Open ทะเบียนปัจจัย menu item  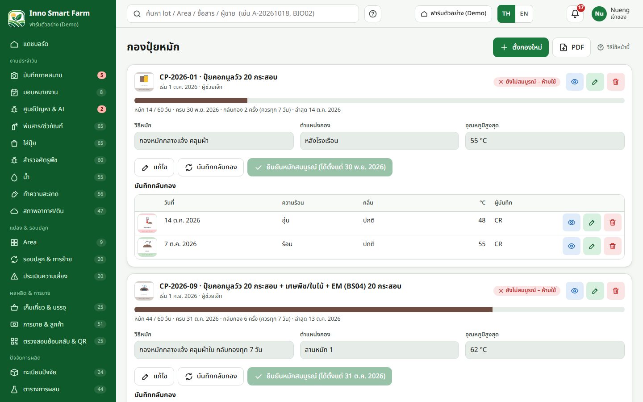tap(58, 373)
